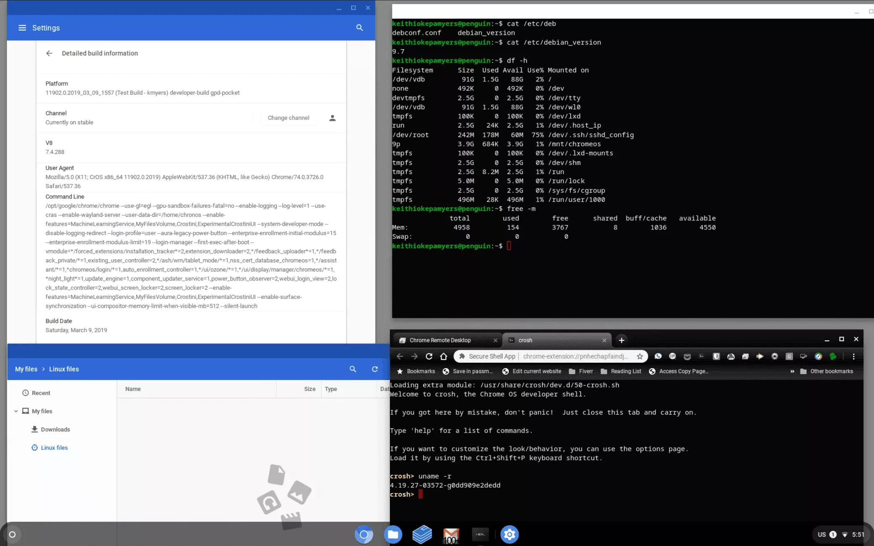Open the Terminal beta app from shelf
The width and height of the screenshot is (874, 546).
(480, 535)
